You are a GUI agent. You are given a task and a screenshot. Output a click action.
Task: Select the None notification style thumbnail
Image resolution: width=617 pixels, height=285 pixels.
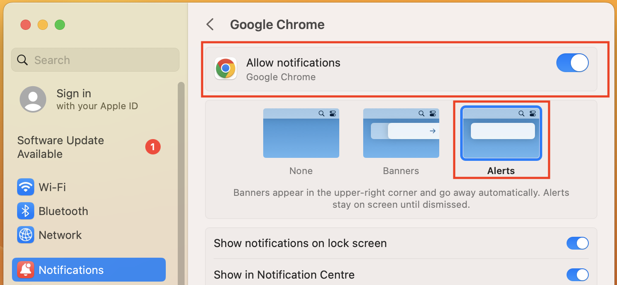[301, 133]
